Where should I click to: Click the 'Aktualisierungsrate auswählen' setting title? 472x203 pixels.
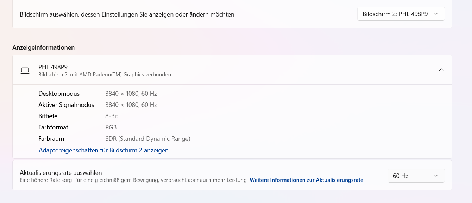click(x=61, y=173)
